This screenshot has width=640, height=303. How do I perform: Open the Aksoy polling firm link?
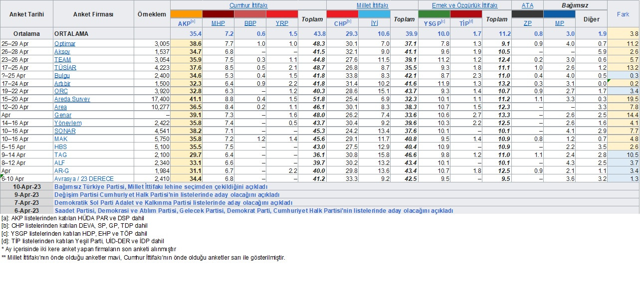tap(62, 52)
